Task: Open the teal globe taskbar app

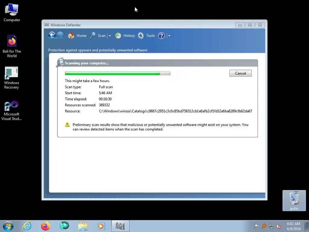Action: (x=64, y=226)
